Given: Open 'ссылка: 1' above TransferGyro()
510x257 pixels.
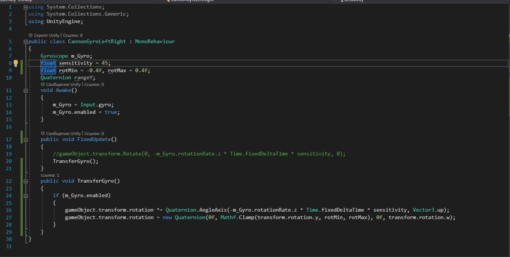Looking at the screenshot, I should [x=50, y=175].
